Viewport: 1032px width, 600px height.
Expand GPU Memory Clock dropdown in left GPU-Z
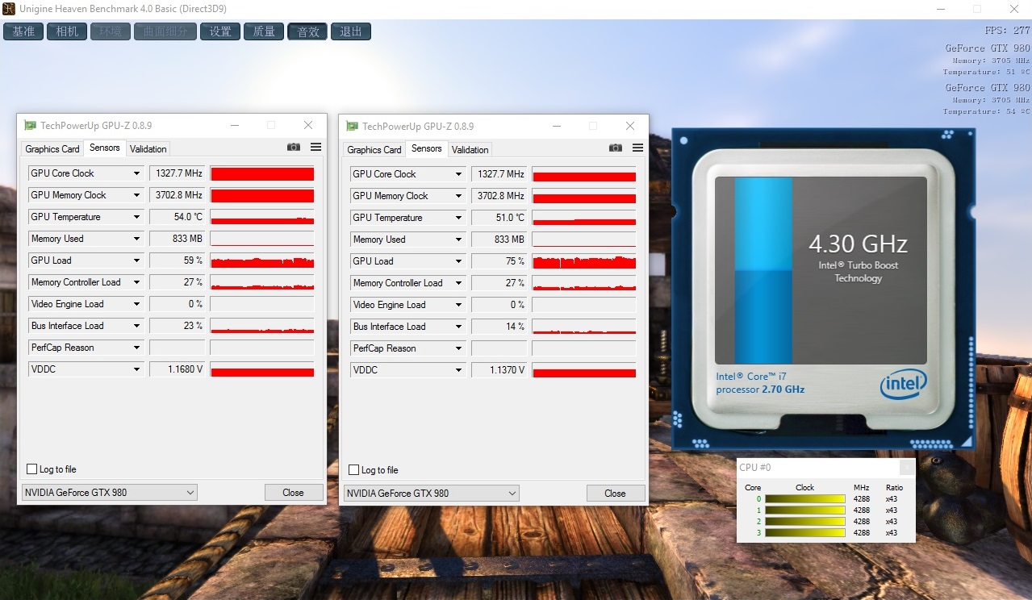(136, 195)
